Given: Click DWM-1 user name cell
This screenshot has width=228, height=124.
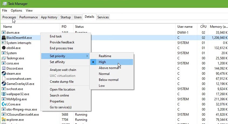Looking at the screenshot, I should (x=183, y=33).
